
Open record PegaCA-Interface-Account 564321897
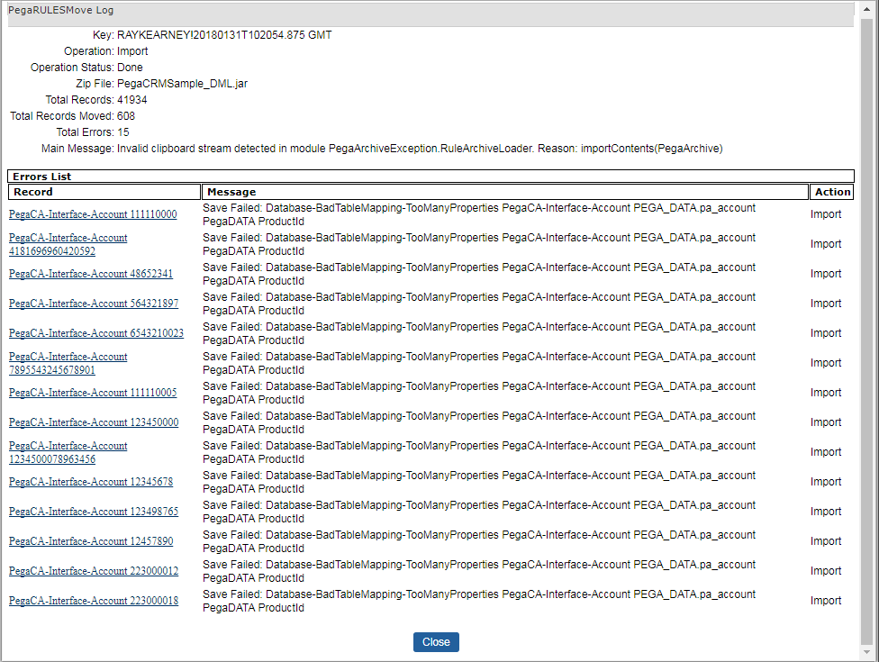click(x=94, y=304)
